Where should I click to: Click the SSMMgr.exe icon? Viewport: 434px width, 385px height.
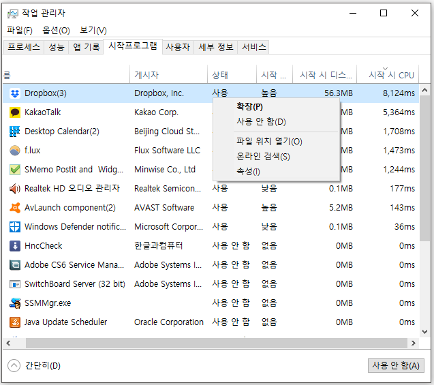tap(15, 303)
